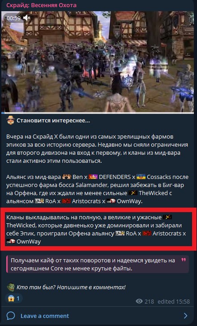Click the edited 15:58 timestamp
The width and height of the screenshot is (197, 326).
(174, 301)
